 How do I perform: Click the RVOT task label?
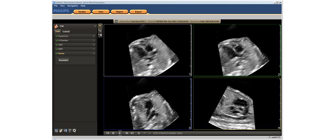tap(61, 49)
